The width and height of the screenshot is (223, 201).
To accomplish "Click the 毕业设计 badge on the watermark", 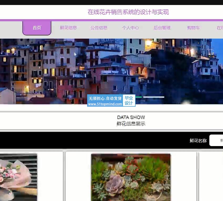I will (129, 100).
